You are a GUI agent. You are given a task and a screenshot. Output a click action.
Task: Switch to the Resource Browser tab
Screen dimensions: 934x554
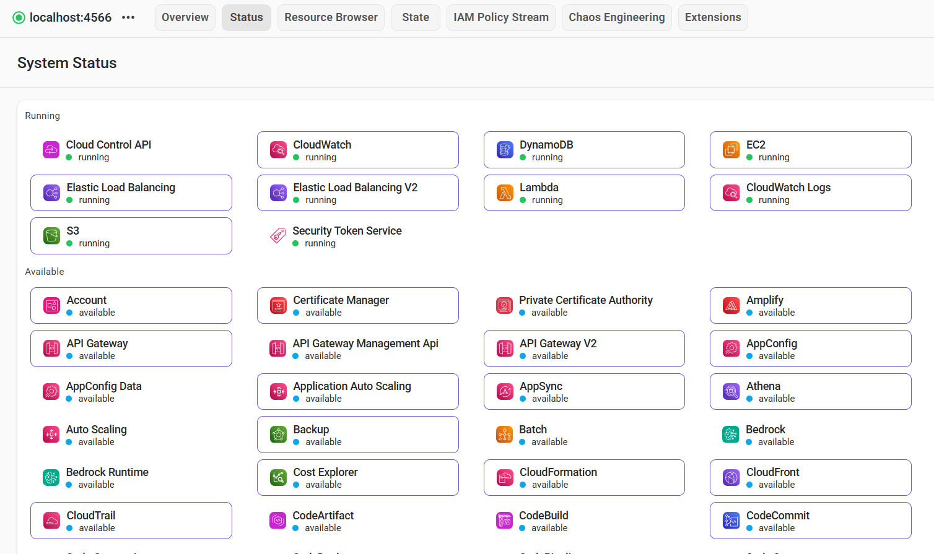[331, 17]
